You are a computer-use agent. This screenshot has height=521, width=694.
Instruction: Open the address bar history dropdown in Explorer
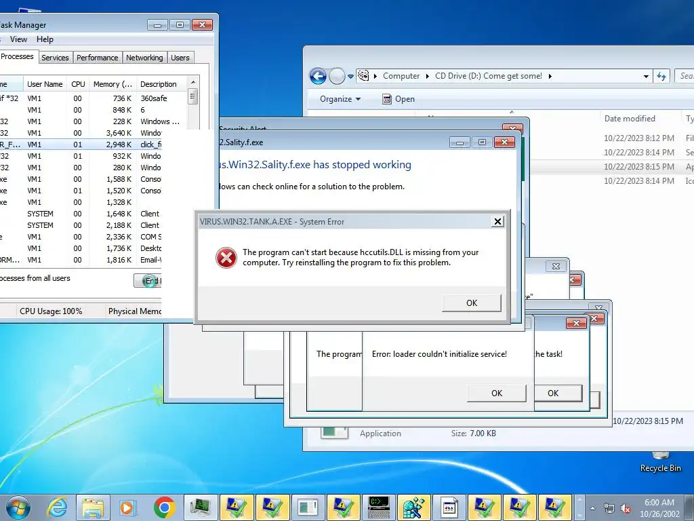(646, 77)
